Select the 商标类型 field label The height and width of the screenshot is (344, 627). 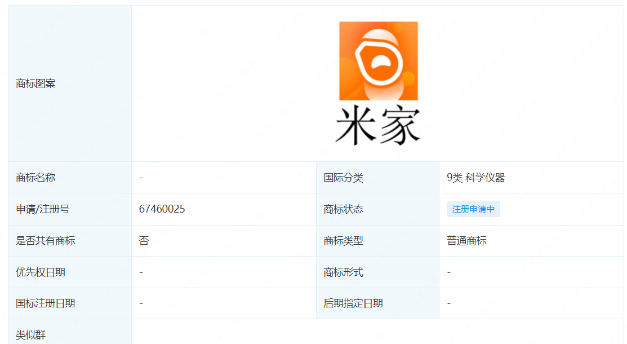click(343, 241)
